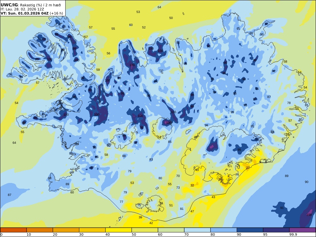Click the "78" humidity value on the map
Image resolution: width=316 pixels, height=237 pixels.
[x=289, y=103]
